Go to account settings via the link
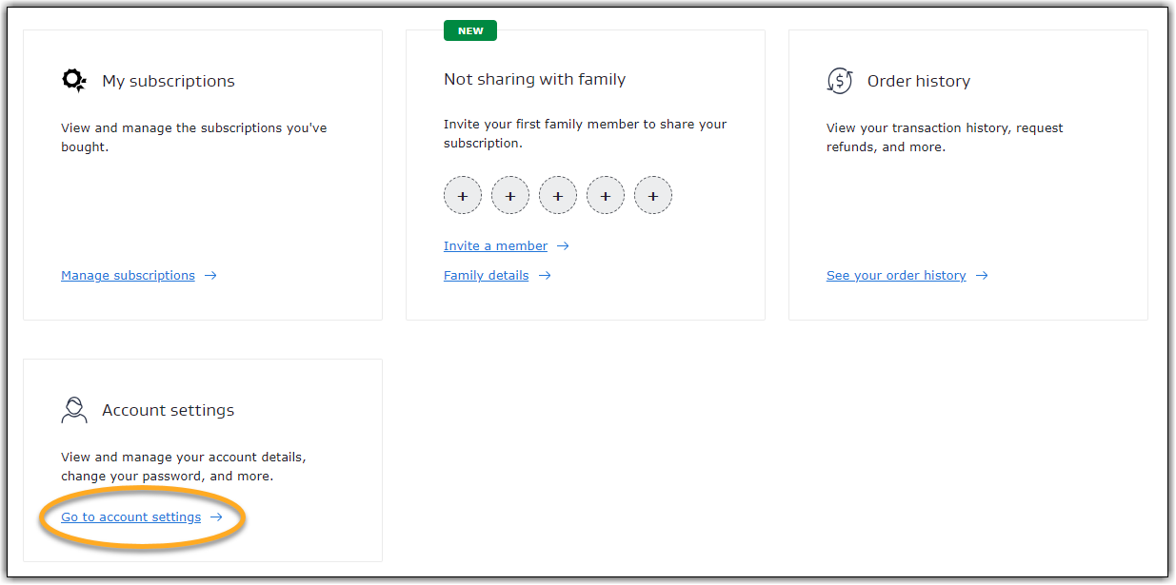 130,517
